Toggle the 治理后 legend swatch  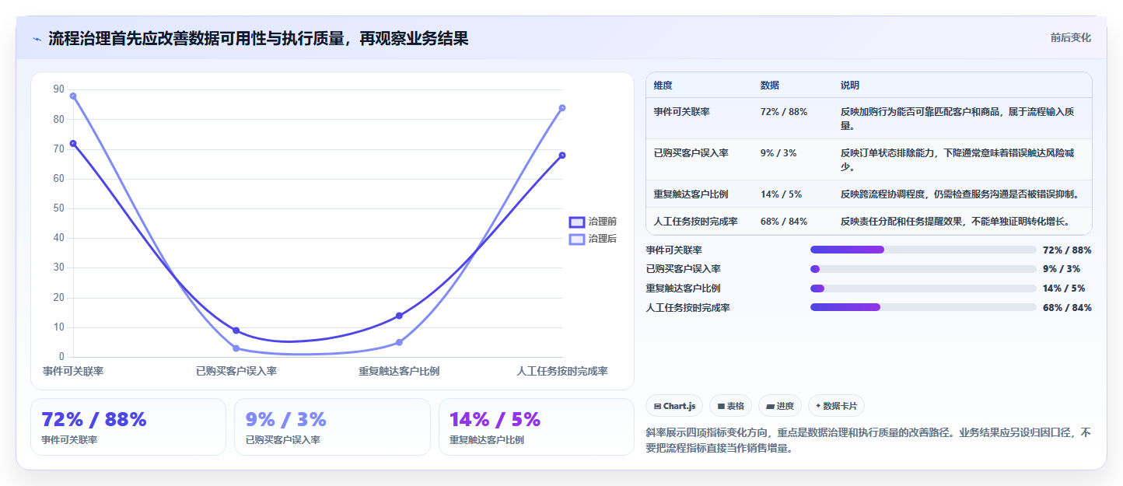(576, 239)
